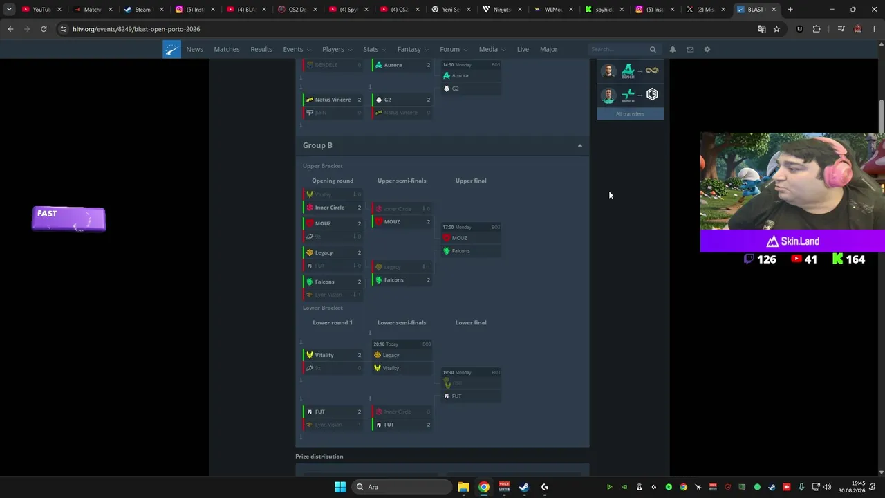View site information icon beside the URL
Screen dimensions: 885x498
click(x=64, y=29)
